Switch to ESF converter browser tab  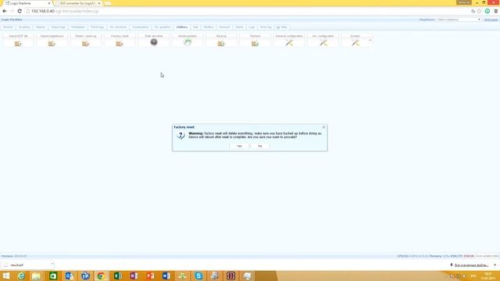click(x=78, y=3)
